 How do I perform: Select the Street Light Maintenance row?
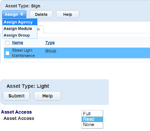tap(77, 53)
